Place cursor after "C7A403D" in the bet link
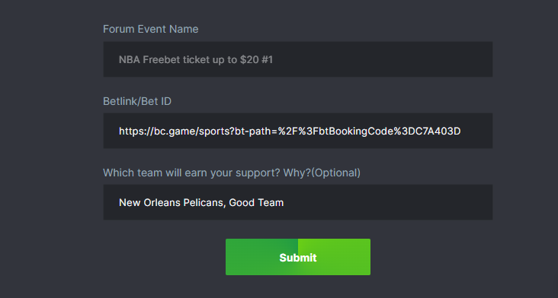Image resolution: width=558 pixels, height=298 pixels. 461,132
